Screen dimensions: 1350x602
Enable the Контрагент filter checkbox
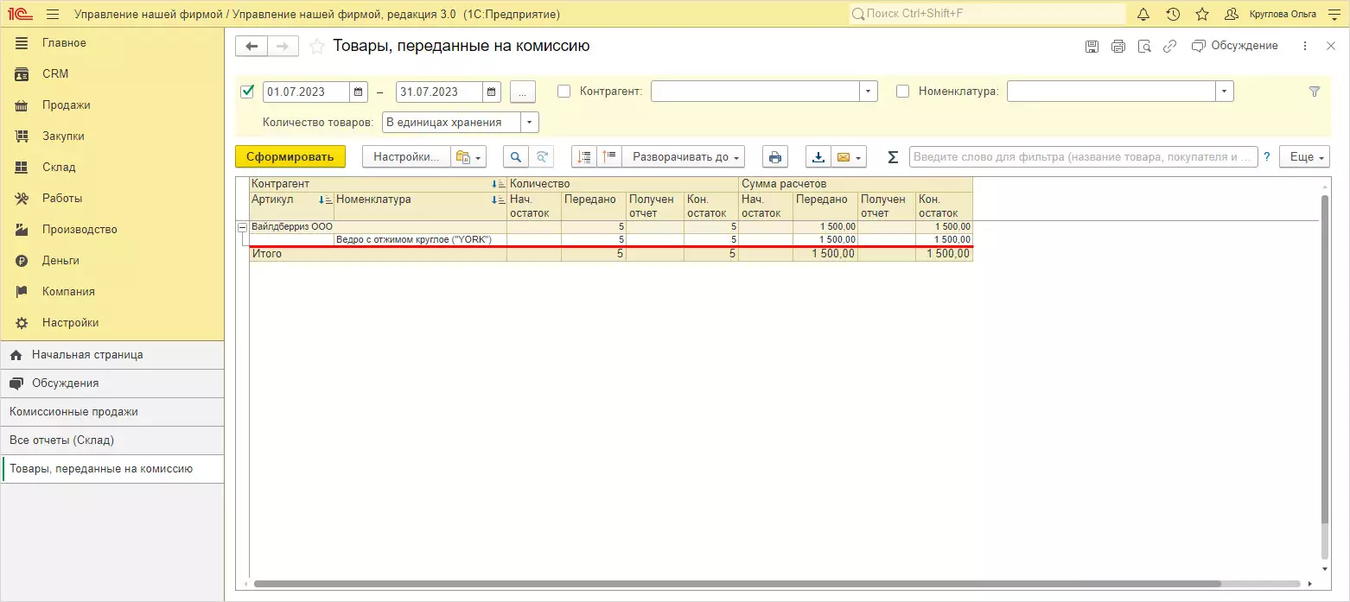[x=564, y=92]
